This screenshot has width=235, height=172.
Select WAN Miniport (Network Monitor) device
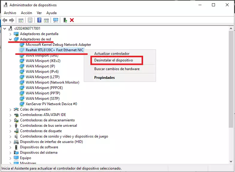(52, 82)
